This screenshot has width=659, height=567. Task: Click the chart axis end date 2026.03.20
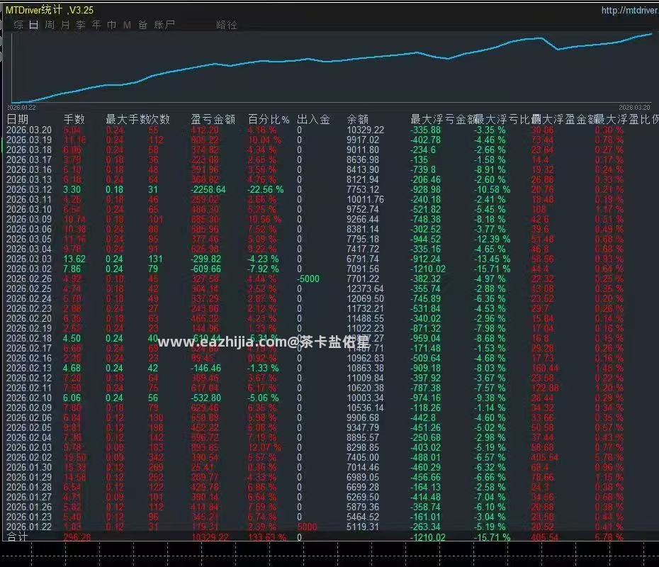click(x=634, y=108)
